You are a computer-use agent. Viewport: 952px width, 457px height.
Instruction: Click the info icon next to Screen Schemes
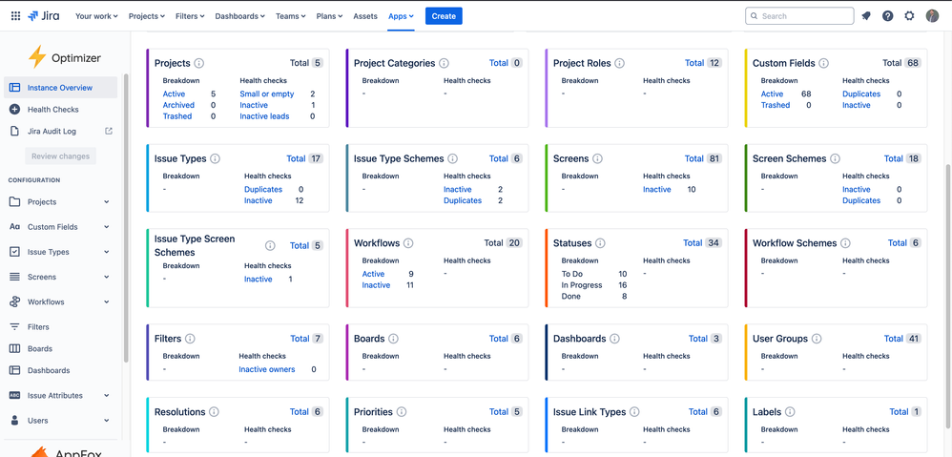835,158
